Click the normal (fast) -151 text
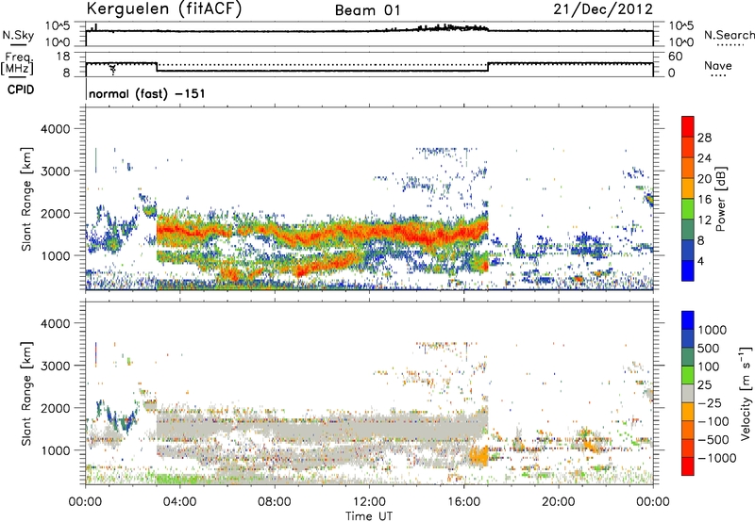The image size is (755, 522). tap(147, 93)
